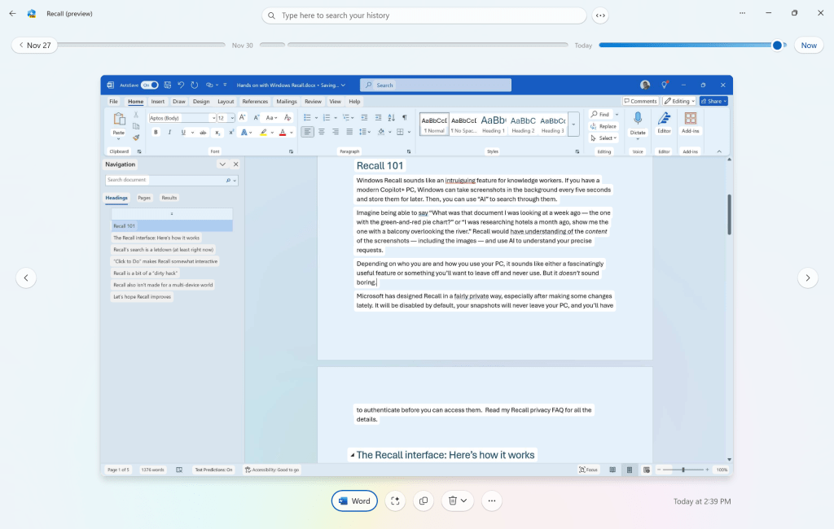
Task: Click the Click to Do snapshot icon
Action: [x=395, y=501]
